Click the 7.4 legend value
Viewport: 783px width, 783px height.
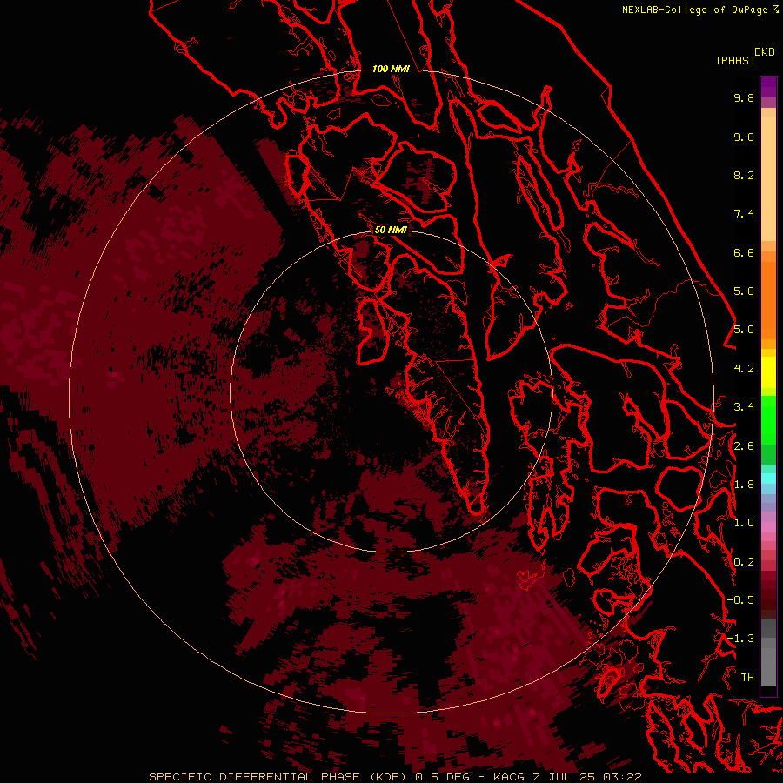(x=744, y=214)
